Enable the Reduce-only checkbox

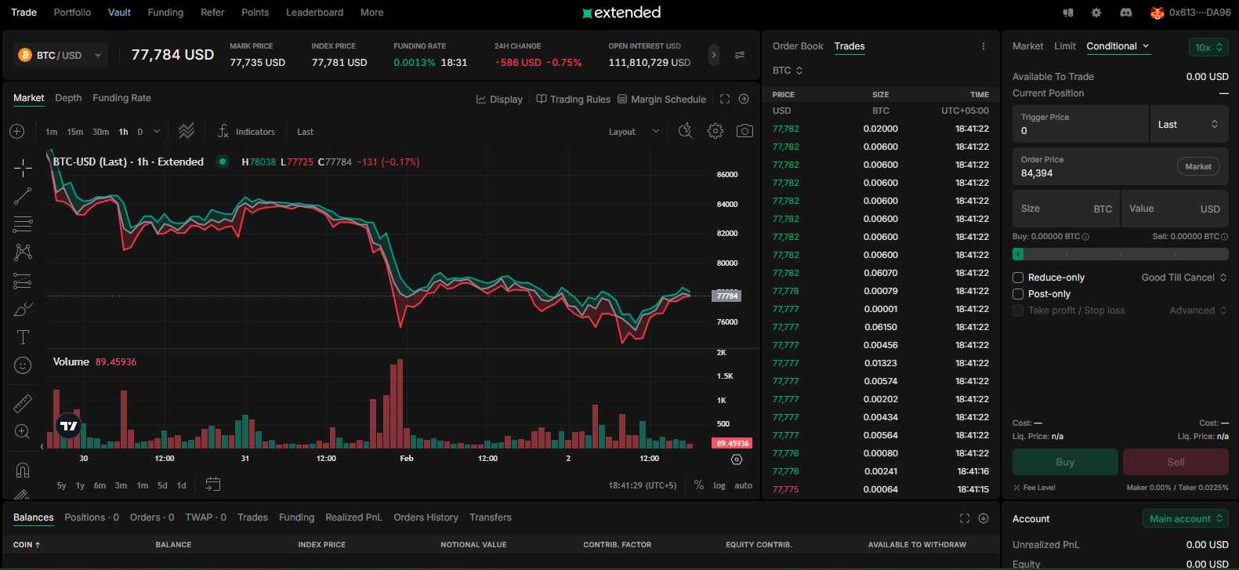[x=1018, y=278]
